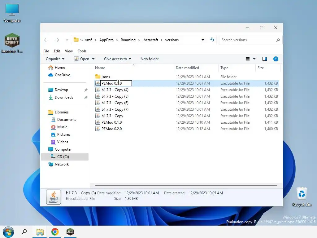
Task: Expand the Give access to dropdown
Action: click(x=117, y=59)
